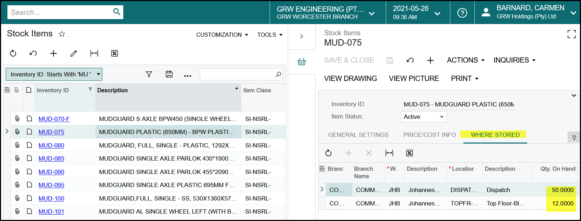Click the top search box
This screenshot has height=221, width=581.
tap(60, 12)
